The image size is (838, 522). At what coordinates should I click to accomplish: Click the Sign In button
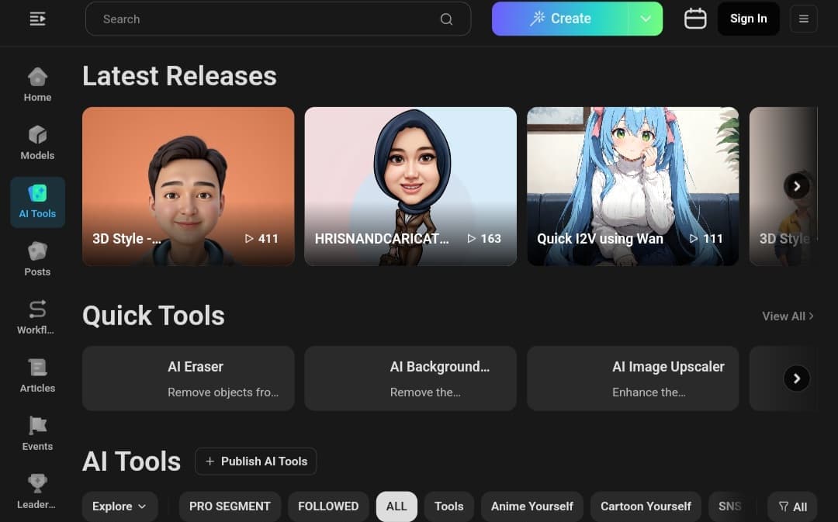pyautogui.click(x=748, y=19)
